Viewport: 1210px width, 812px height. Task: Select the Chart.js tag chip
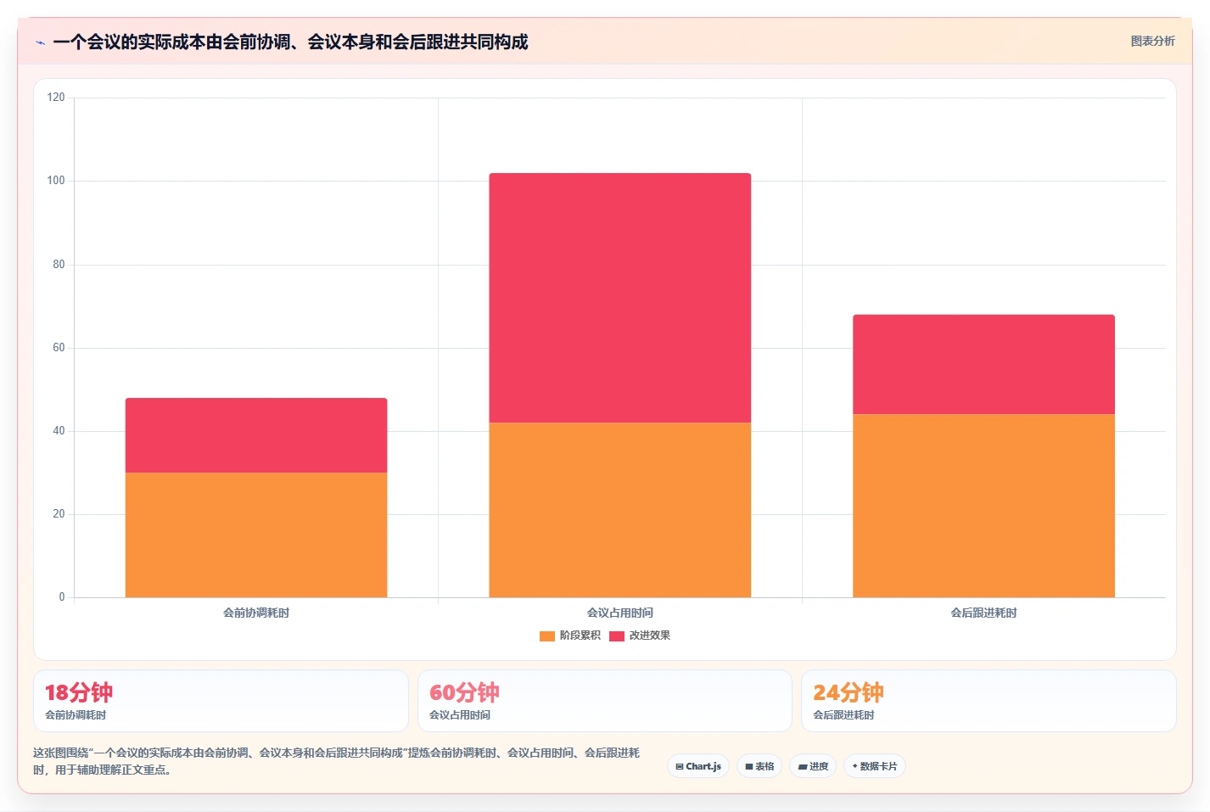point(698,766)
